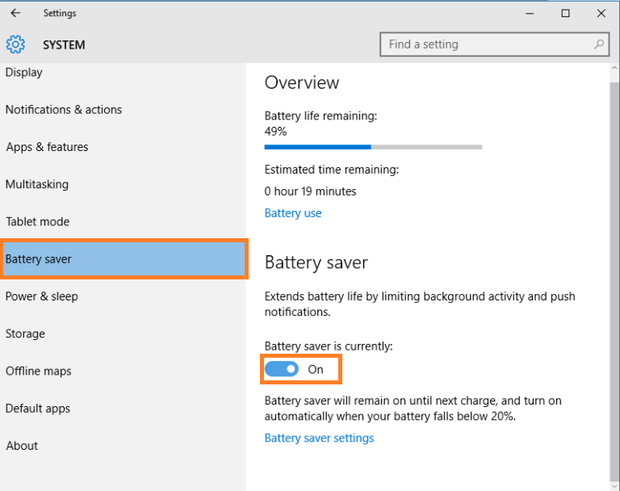This screenshot has width=620, height=491.
Task: Minimize the Settings window
Action: (x=530, y=14)
